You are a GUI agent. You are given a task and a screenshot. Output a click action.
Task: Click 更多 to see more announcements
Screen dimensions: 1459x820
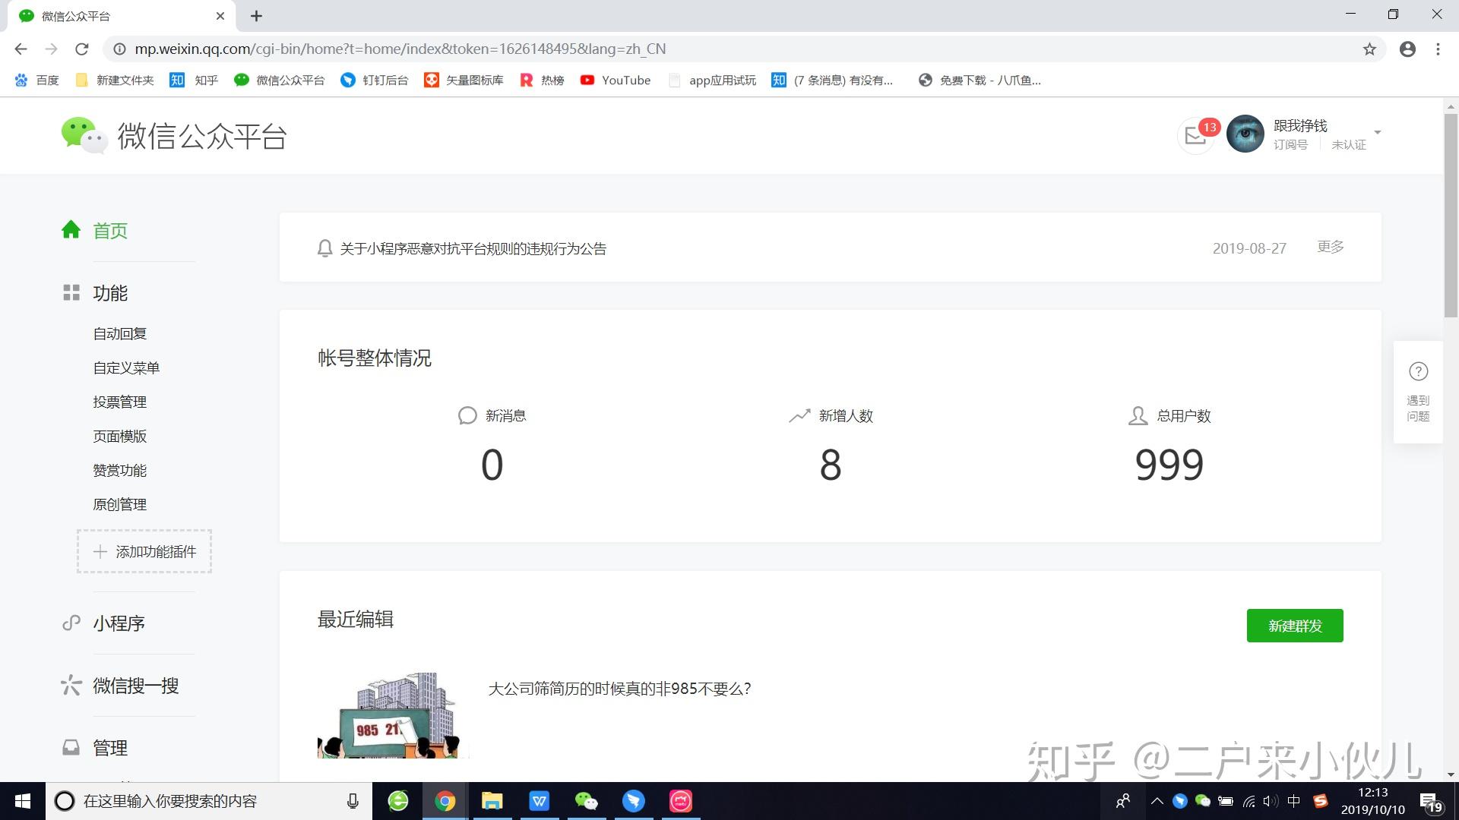[1331, 247]
